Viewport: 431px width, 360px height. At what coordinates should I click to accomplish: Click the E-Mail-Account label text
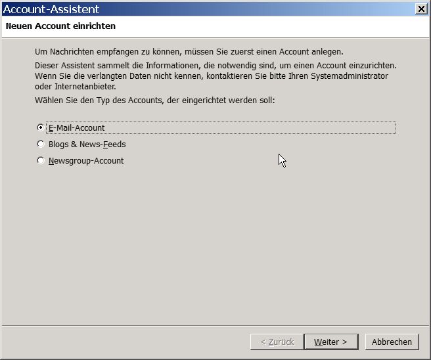tap(76, 128)
